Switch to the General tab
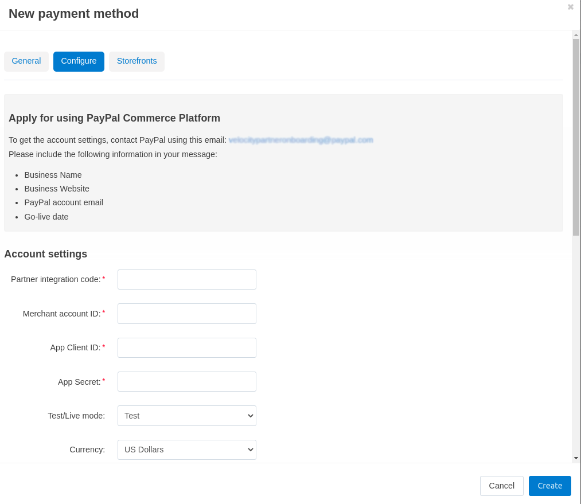Screen dimensions: 581x504 (x=26, y=61)
